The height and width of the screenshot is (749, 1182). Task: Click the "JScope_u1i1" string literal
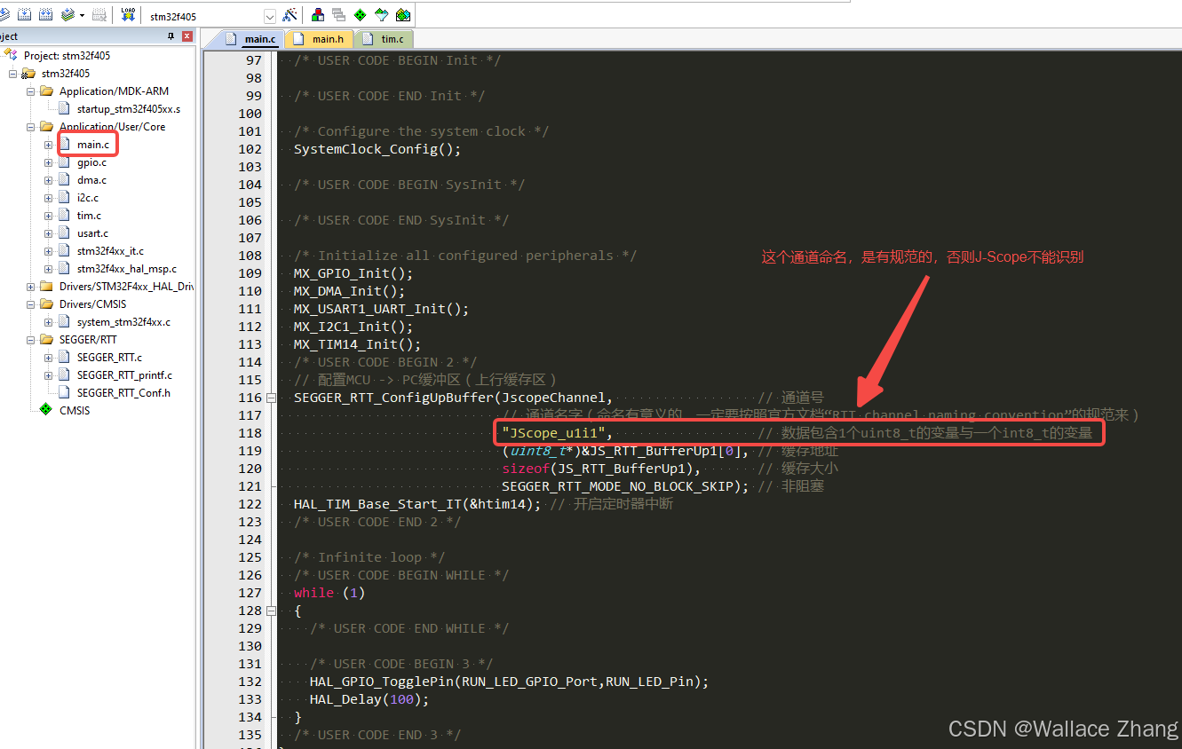(x=553, y=433)
